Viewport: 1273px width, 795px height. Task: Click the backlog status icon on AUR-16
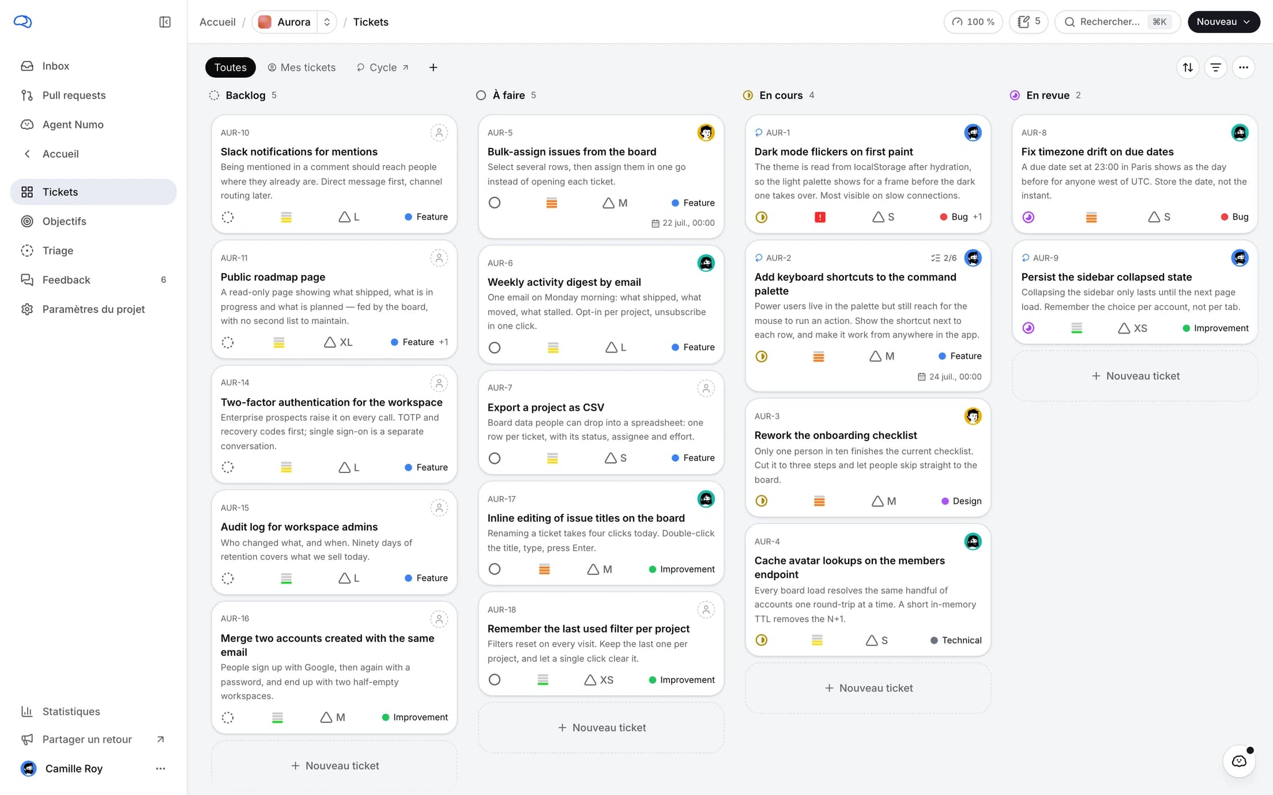pyautogui.click(x=228, y=718)
